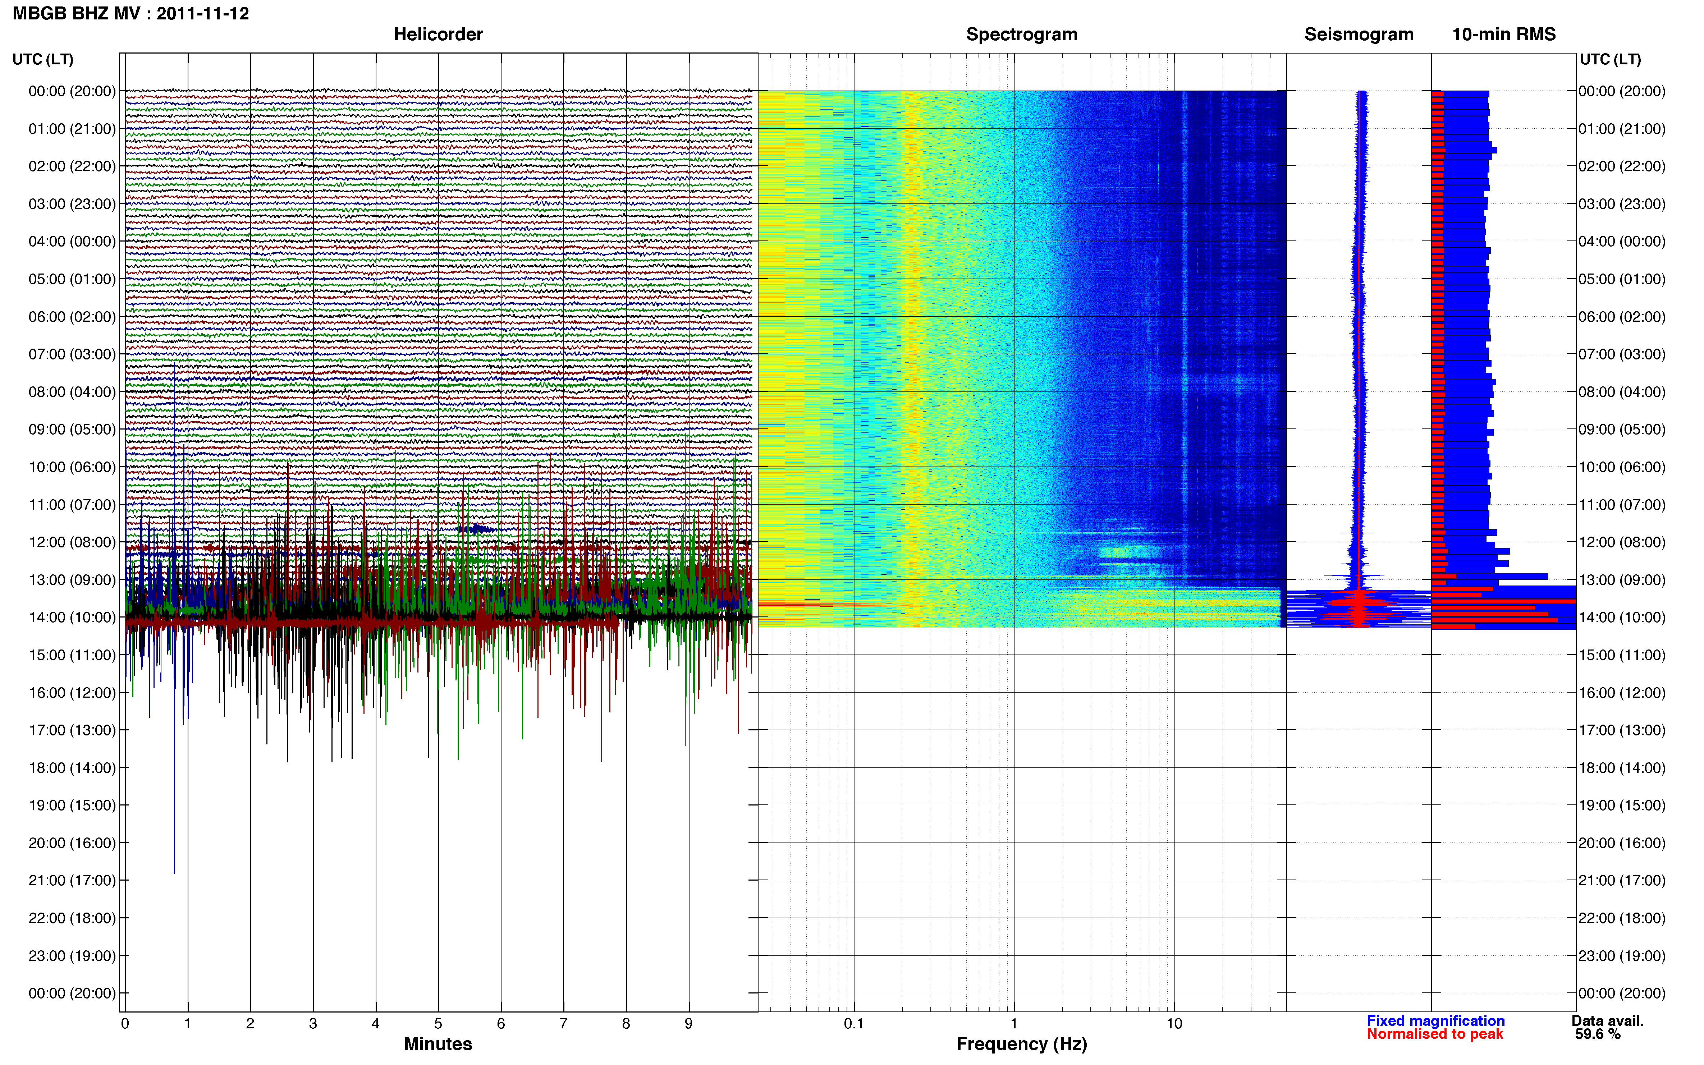Click the left '04:00 (00:00)' time label
Image resolution: width=1704 pixels, height=1065 pixels.
72,242
